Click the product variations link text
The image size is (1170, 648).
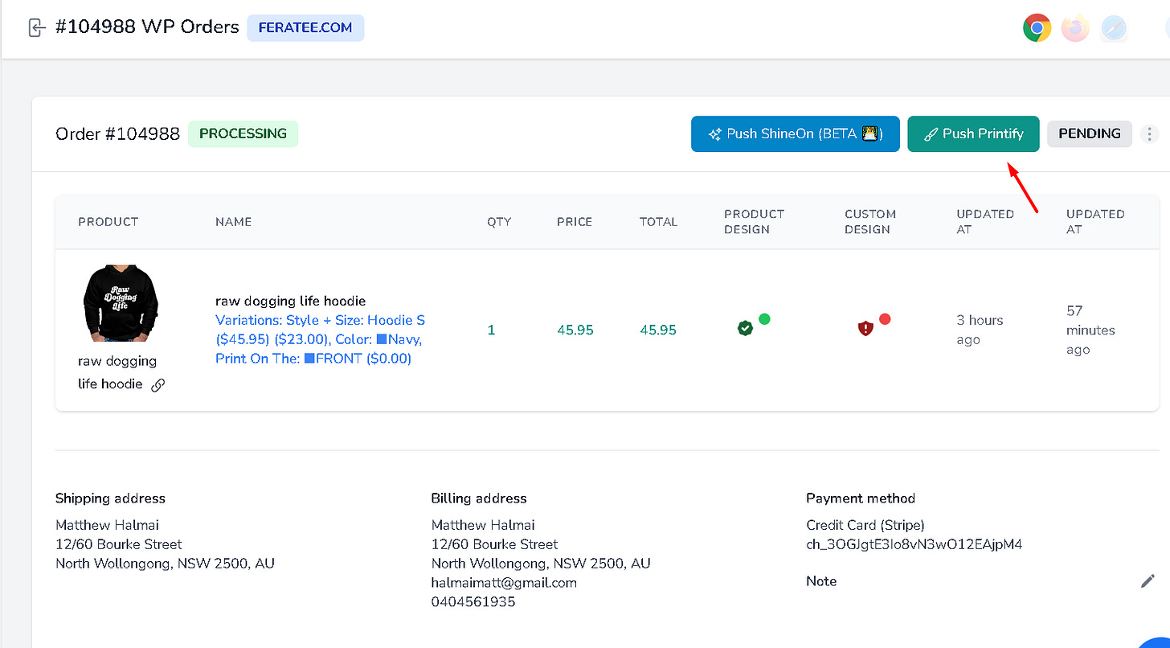320,339
